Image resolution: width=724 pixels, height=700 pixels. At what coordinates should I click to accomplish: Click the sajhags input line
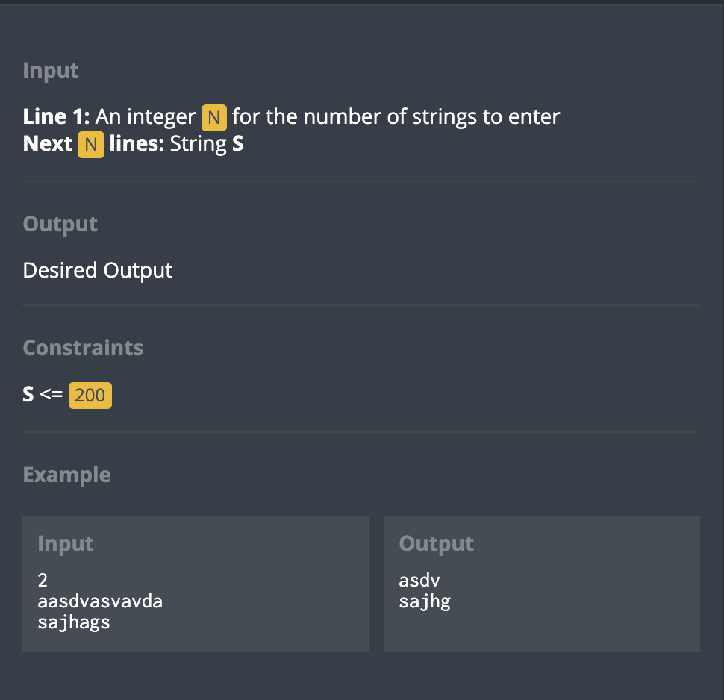(74, 623)
